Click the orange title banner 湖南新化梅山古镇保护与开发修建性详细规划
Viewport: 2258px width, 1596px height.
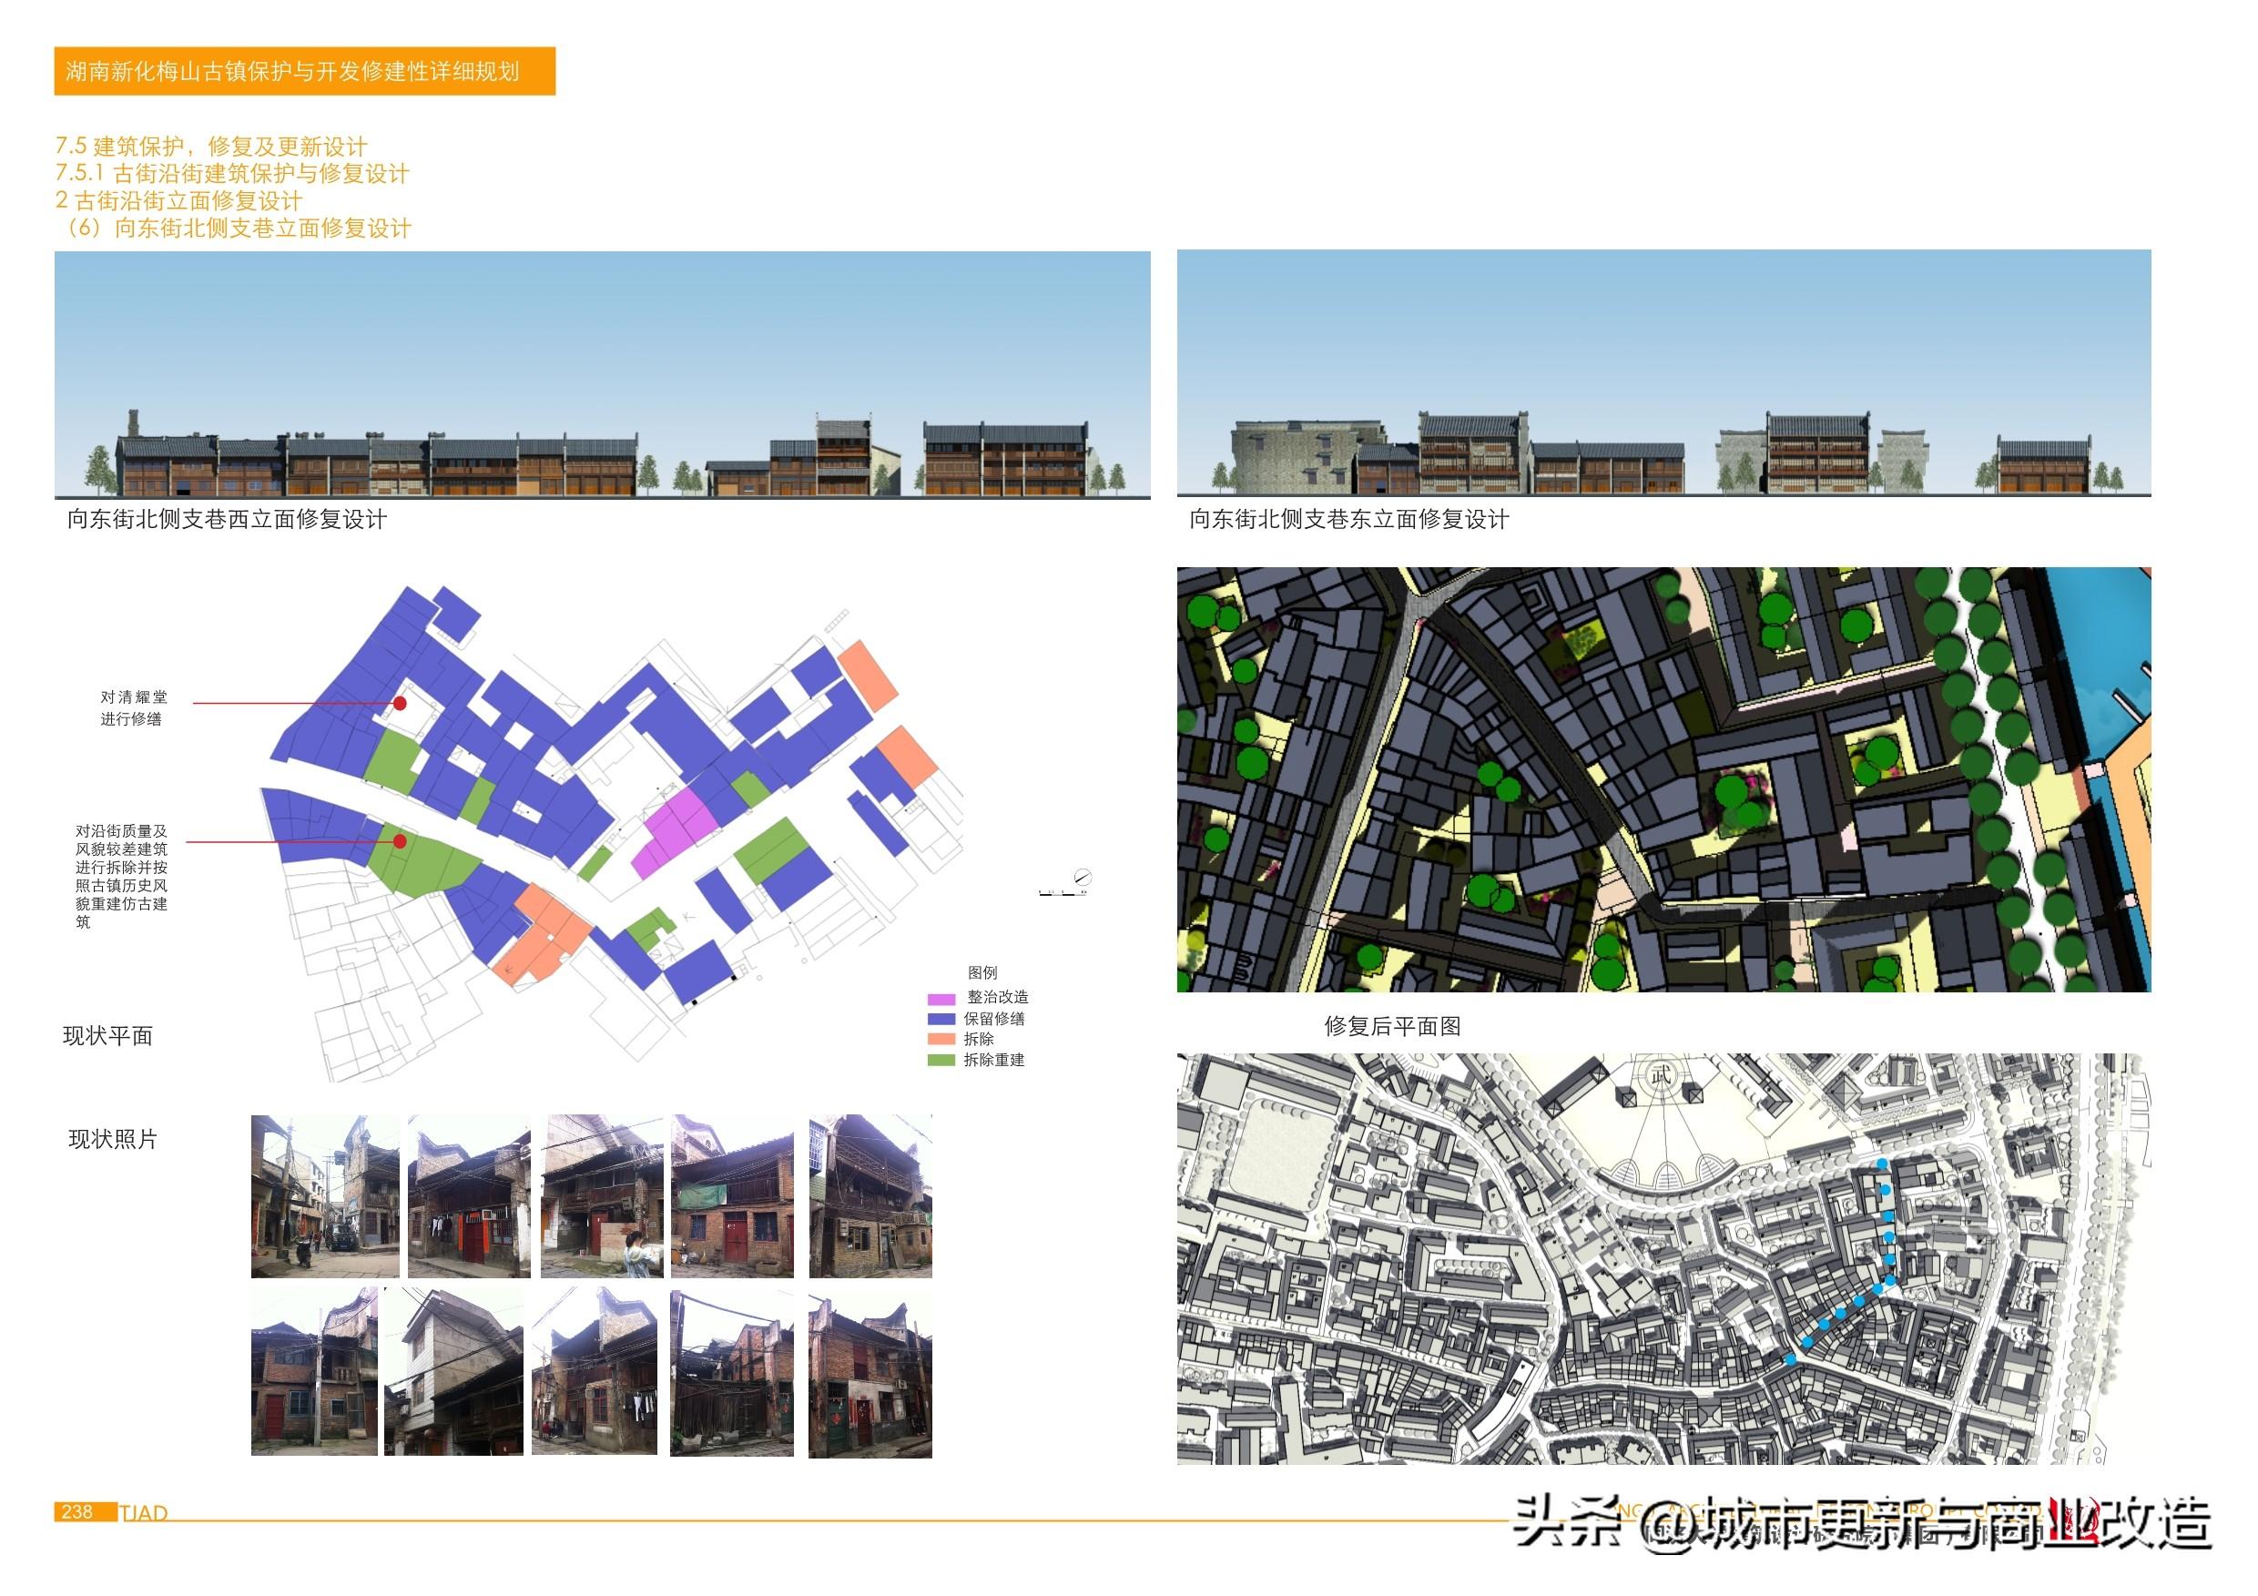[x=304, y=71]
